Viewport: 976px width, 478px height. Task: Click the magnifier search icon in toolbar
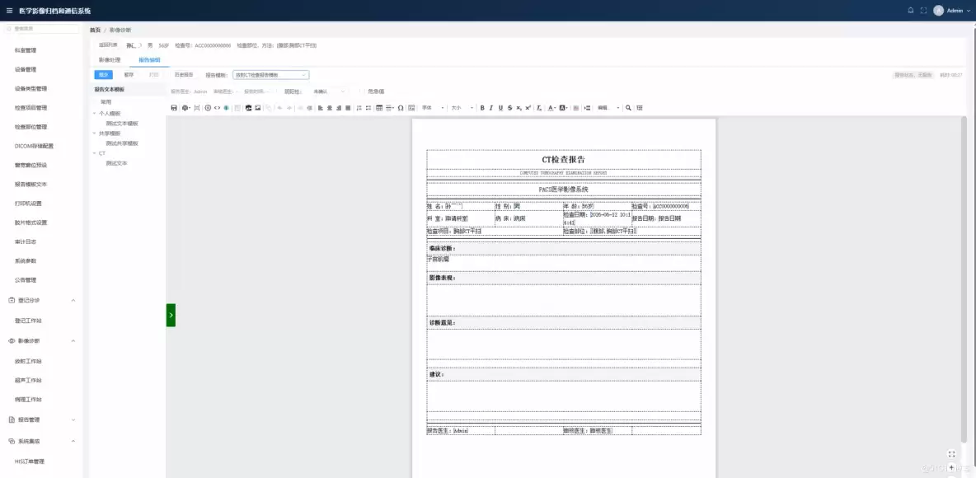coord(628,108)
